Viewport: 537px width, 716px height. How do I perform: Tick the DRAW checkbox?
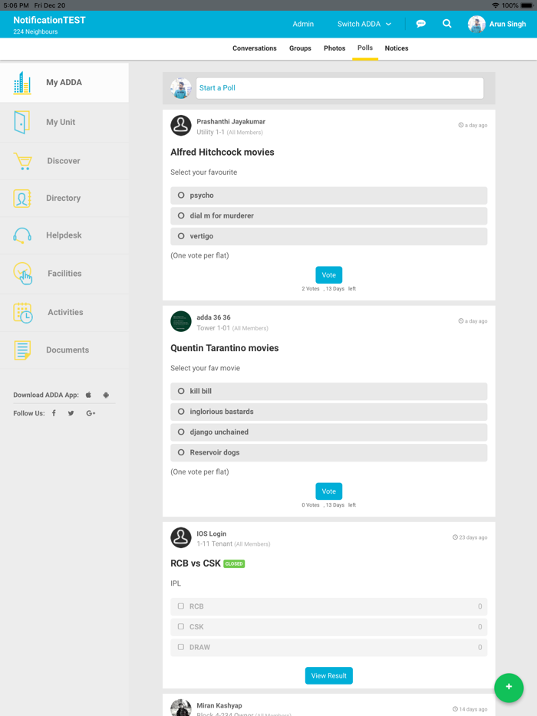pyautogui.click(x=181, y=648)
